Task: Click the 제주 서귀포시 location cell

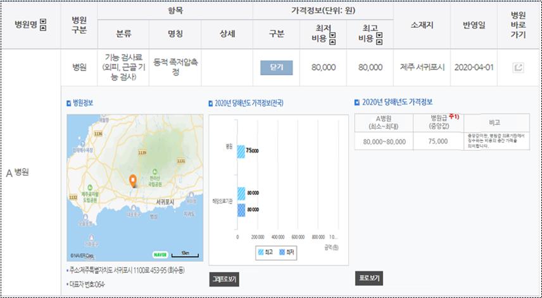Action: [422, 67]
